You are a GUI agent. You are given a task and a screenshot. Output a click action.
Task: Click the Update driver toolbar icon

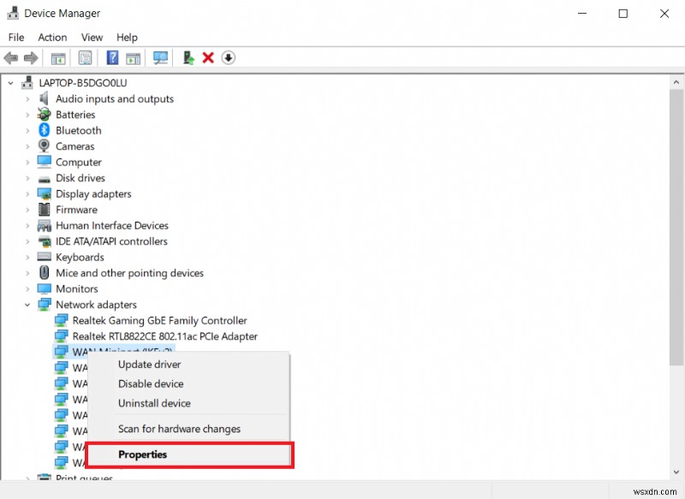pos(188,57)
